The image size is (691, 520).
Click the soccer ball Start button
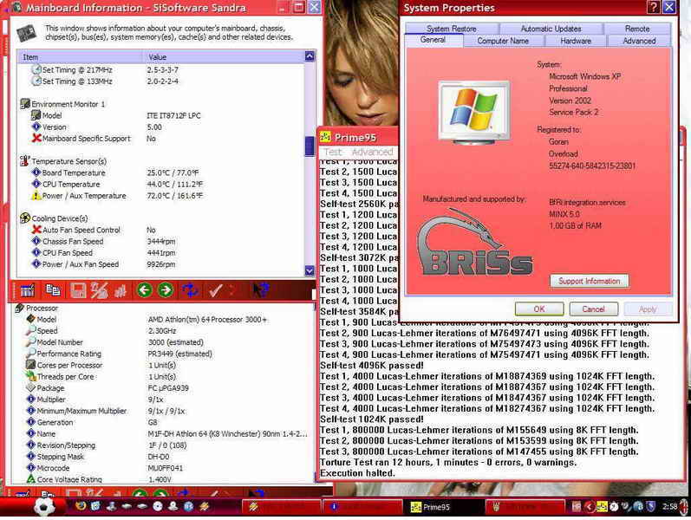pos(43,506)
